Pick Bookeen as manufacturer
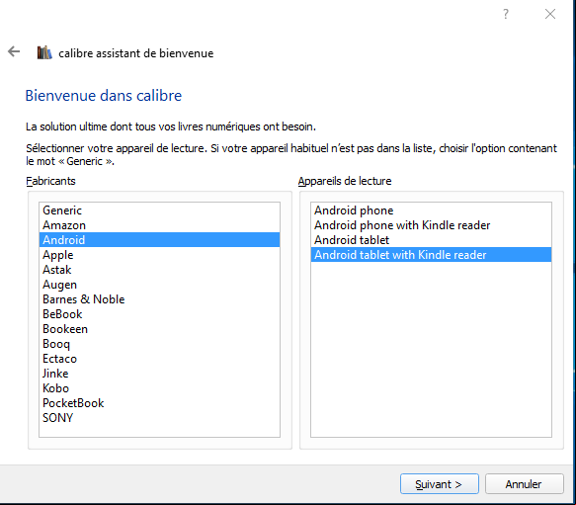This screenshot has width=576, height=505. [x=159, y=329]
